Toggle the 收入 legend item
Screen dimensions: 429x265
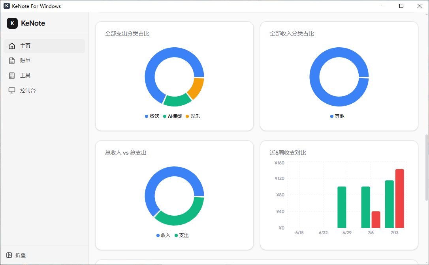click(x=163, y=235)
